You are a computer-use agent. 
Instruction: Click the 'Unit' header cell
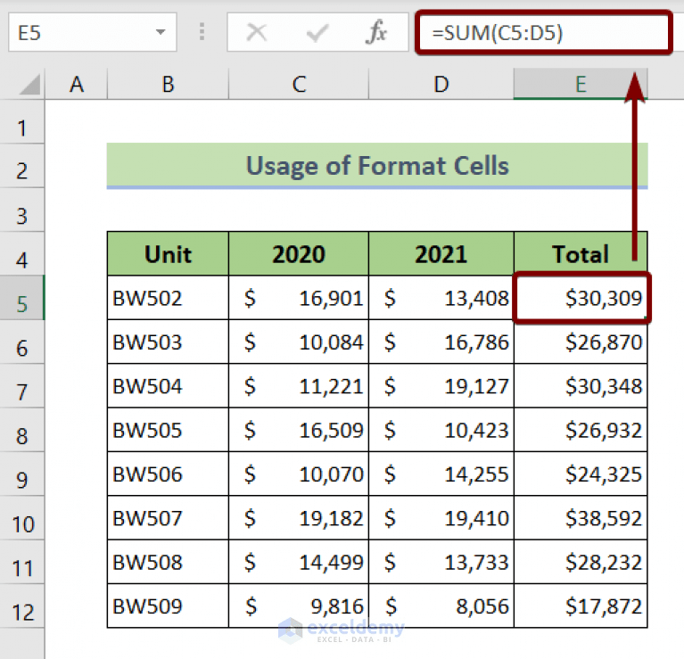(x=168, y=254)
